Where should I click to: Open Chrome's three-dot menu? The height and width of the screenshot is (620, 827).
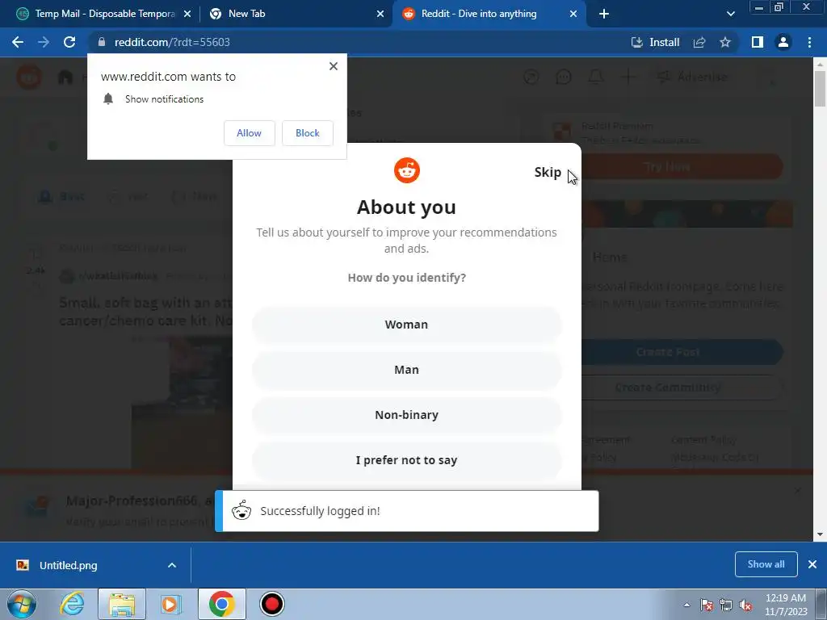click(x=809, y=42)
